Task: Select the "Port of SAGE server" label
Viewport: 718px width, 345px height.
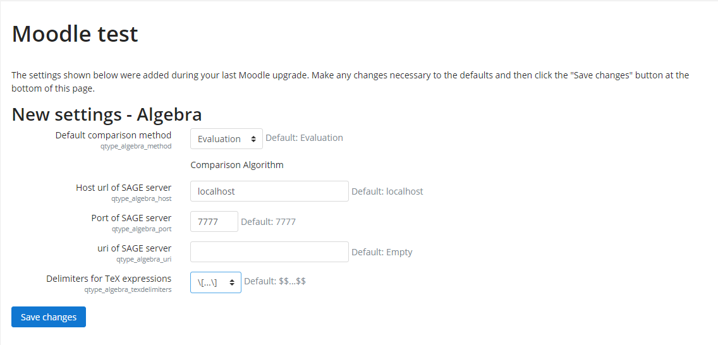Action: 131,218
